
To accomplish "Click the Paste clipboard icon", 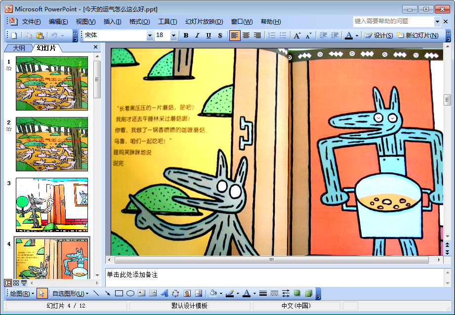I will click(40, 36).
